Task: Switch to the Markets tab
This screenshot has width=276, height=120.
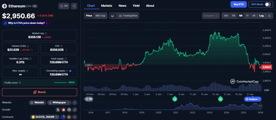Action: (x=106, y=6)
